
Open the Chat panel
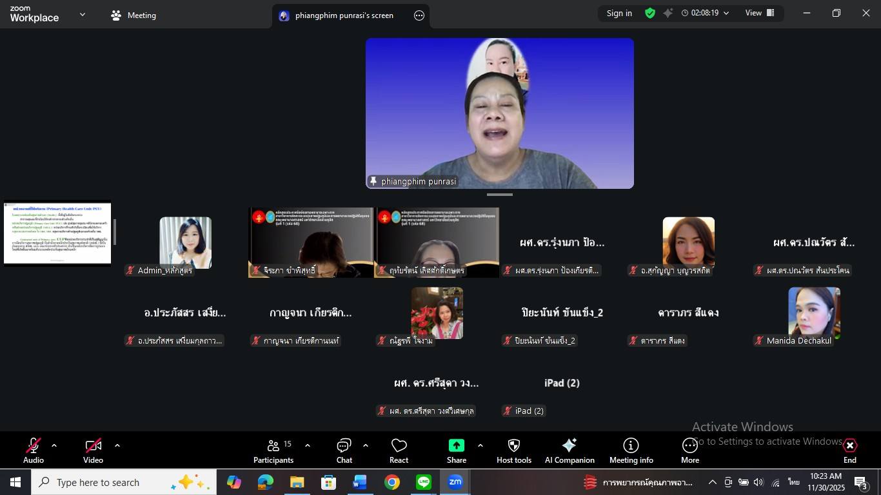[x=344, y=451]
